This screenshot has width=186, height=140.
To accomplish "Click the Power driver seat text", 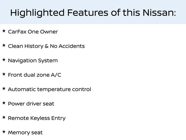I will click(x=31, y=104).
